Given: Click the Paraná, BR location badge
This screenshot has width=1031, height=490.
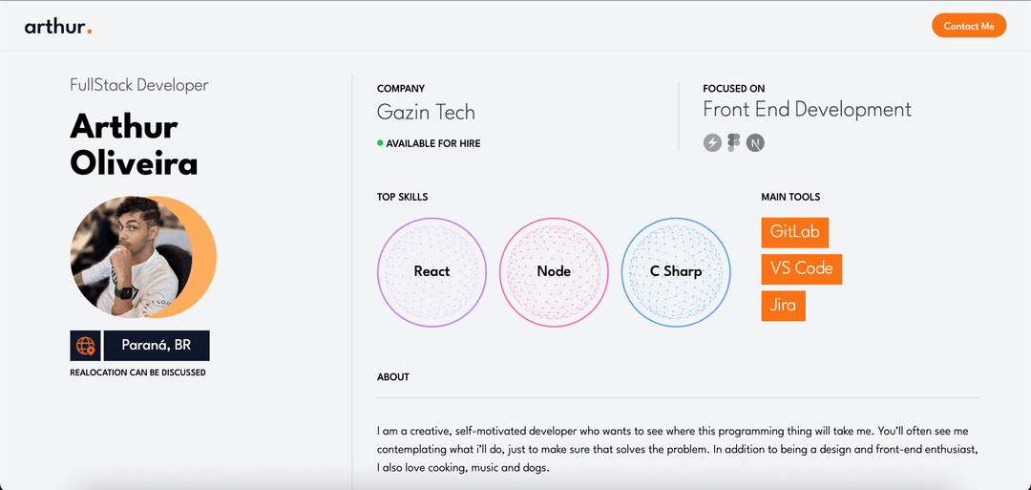Looking at the screenshot, I should 157,346.
